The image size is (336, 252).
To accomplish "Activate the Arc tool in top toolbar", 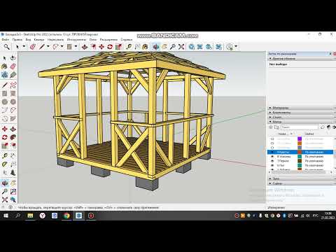I will (55, 47).
